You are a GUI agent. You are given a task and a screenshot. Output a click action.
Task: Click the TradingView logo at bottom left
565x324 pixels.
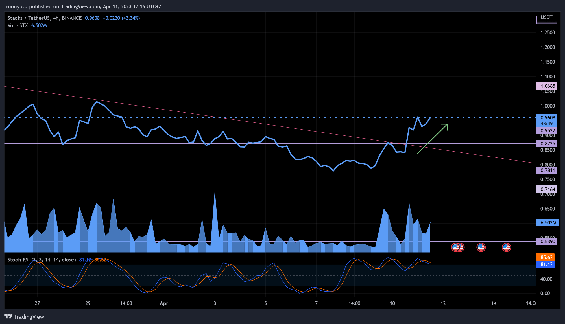coord(24,317)
